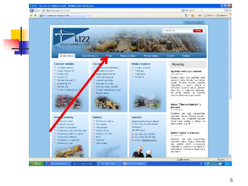
Task: Select the Členové katedry navigation tab
Action: [x=90, y=56]
